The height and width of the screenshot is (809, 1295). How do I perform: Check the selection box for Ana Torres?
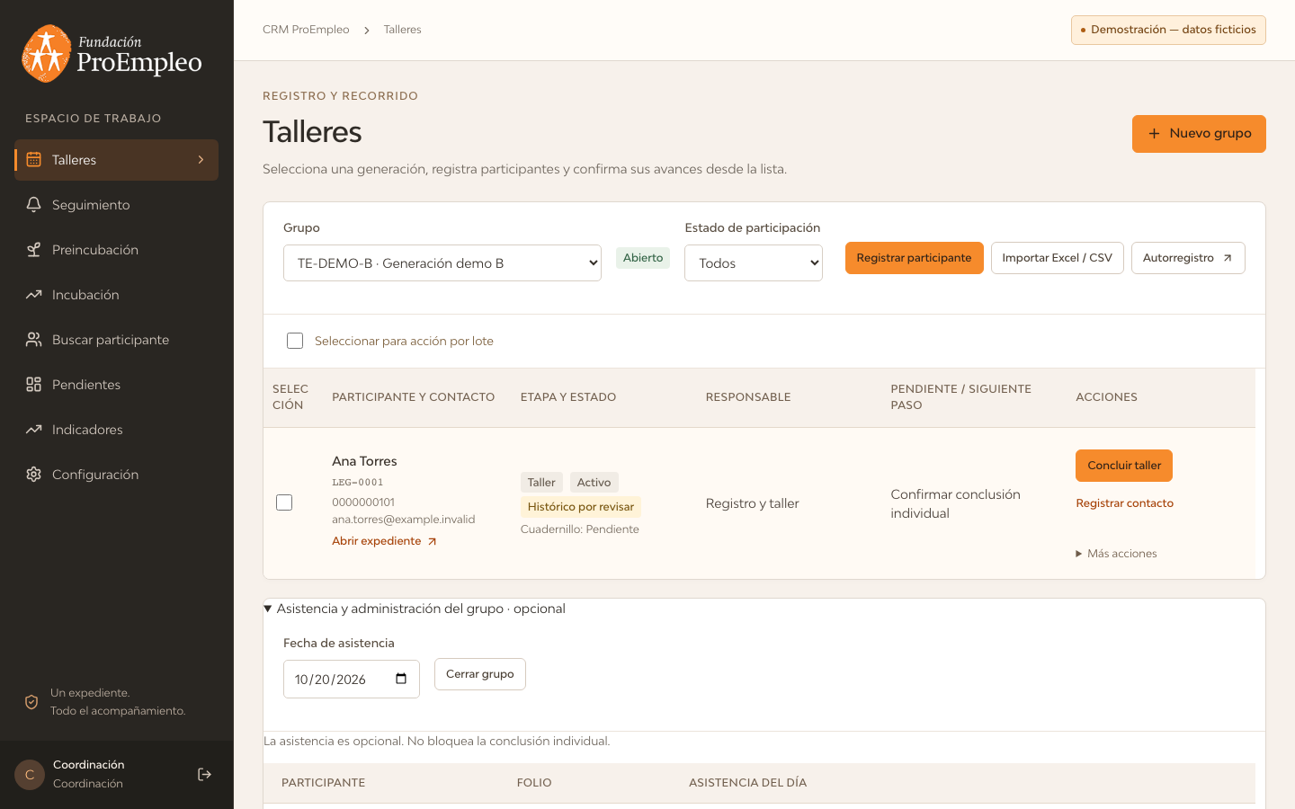click(284, 502)
